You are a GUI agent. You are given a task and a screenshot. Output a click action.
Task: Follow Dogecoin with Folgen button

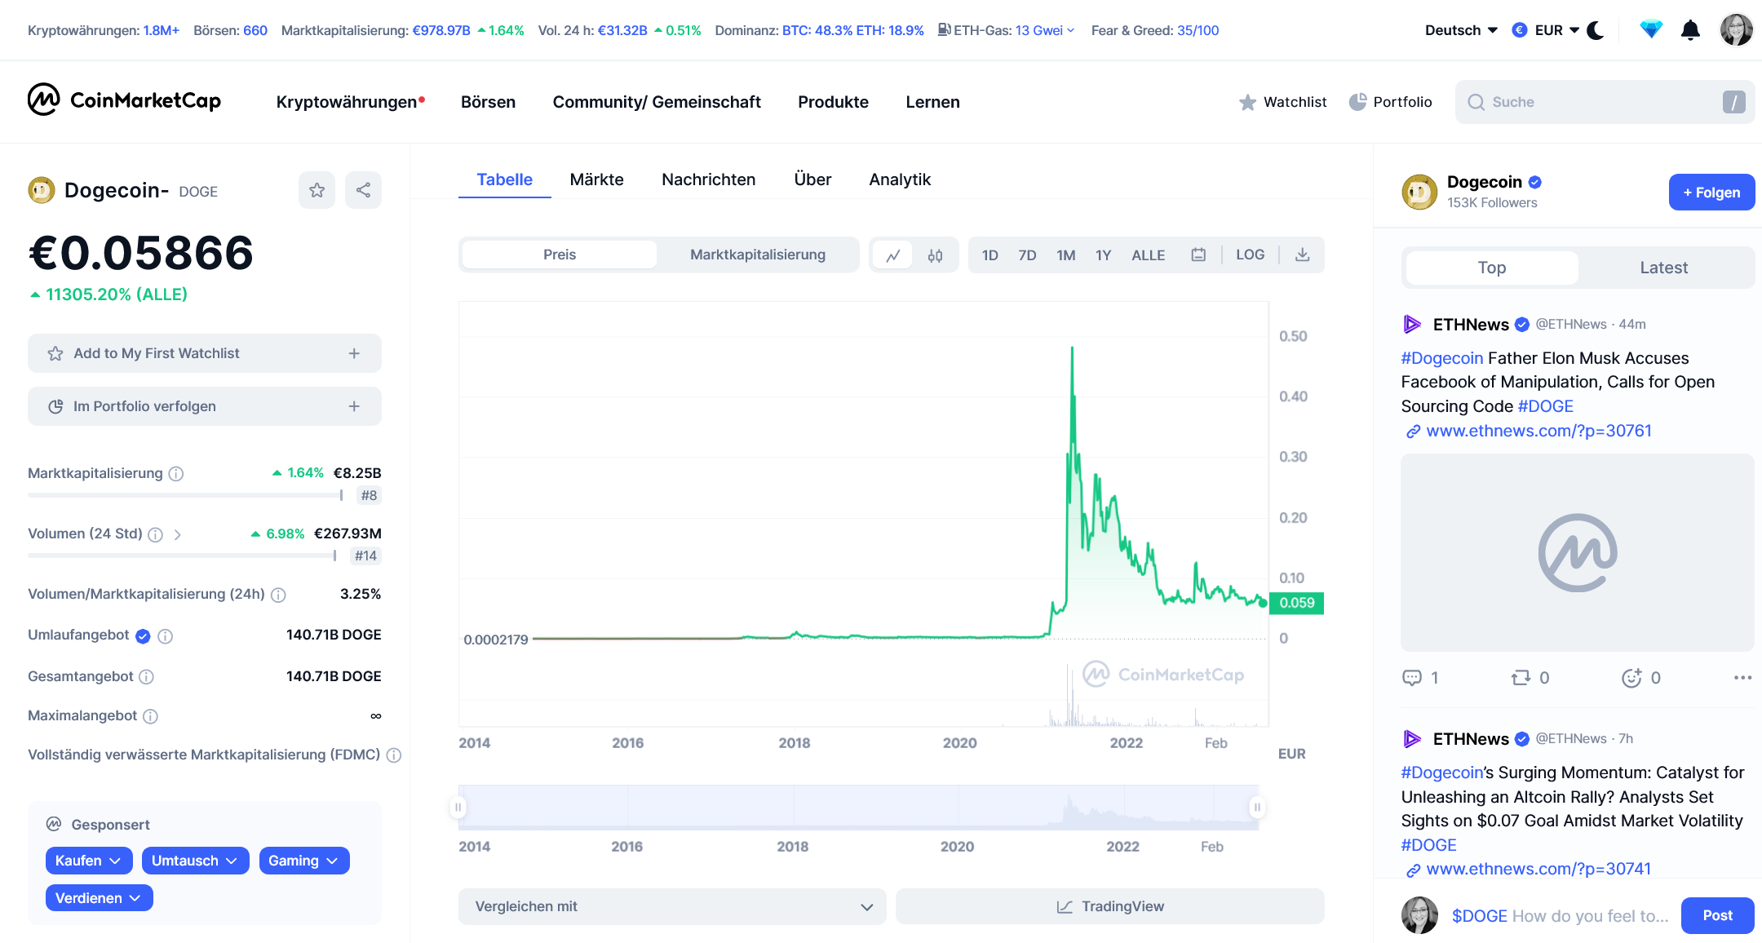click(1711, 193)
